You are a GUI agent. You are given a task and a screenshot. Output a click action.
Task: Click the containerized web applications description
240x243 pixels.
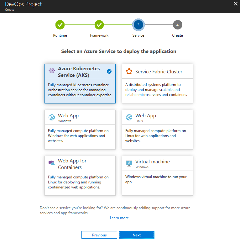78,182
